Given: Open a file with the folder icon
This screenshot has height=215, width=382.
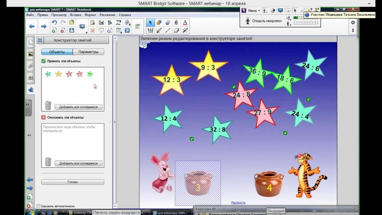Looking at the screenshot, I should pyautogui.click(x=72, y=22).
